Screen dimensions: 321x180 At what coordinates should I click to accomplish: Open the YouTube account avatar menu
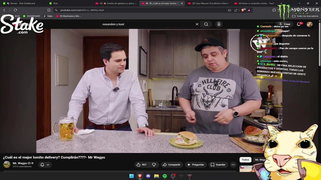(x=310, y=24)
